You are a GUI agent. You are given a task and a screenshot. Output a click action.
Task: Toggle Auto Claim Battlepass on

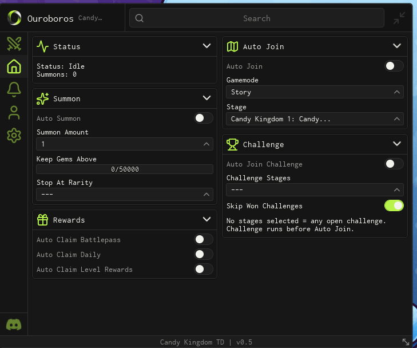pos(204,239)
